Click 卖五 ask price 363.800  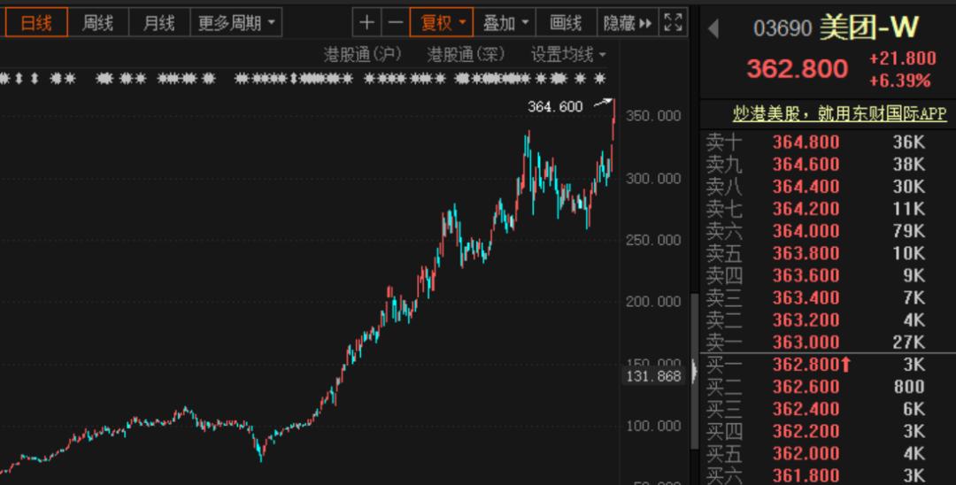(806, 253)
